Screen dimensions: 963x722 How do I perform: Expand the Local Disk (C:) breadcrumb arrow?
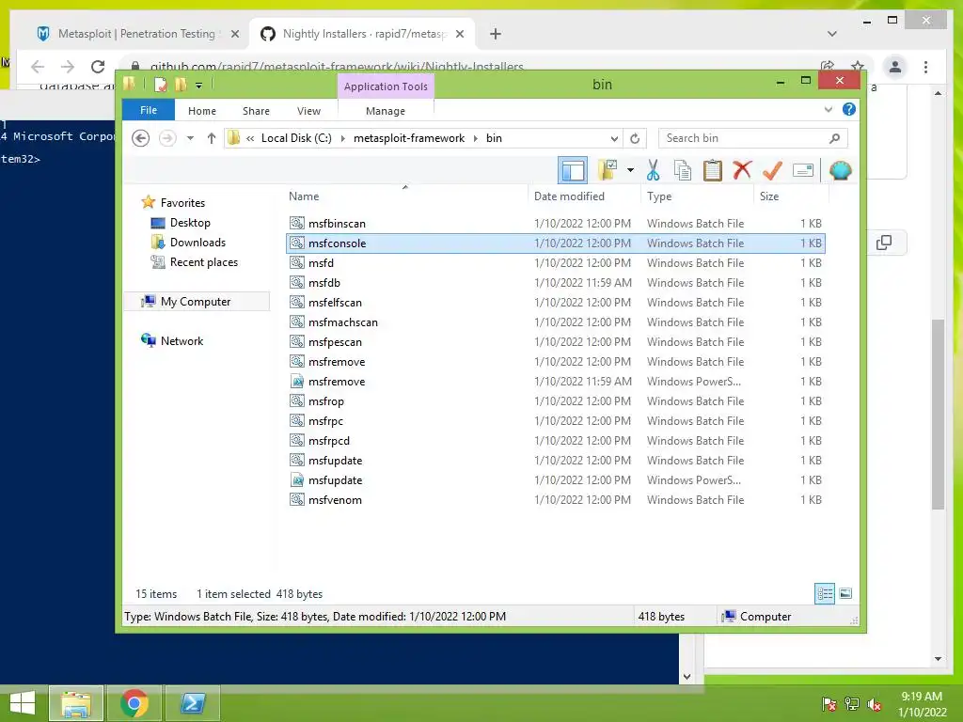(x=342, y=138)
